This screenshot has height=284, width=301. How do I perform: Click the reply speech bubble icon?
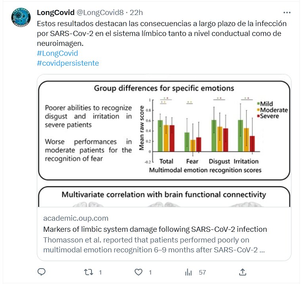click(x=42, y=272)
